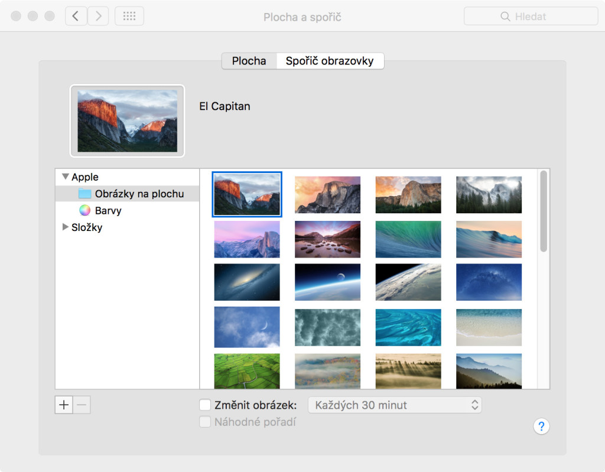Show all preferences grid button
Viewport: 605px width, 472px height.
point(129,16)
